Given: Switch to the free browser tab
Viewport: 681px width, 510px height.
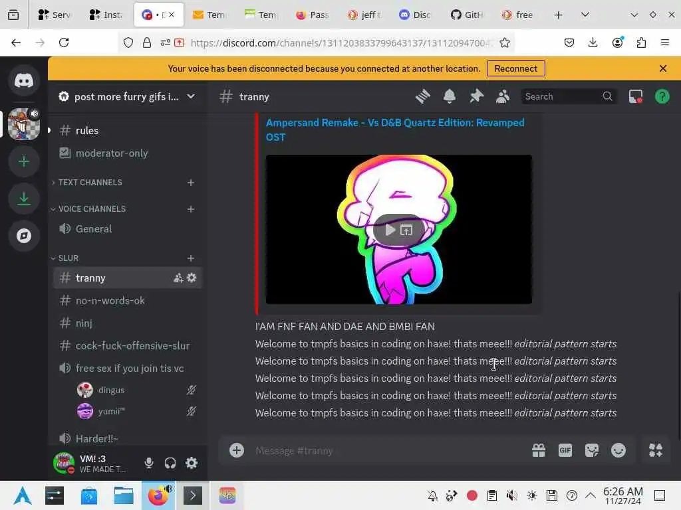Looking at the screenshot, I should coord(517,15).
